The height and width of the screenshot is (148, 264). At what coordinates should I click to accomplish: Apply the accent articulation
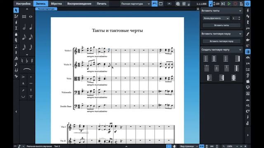point(23,77)
